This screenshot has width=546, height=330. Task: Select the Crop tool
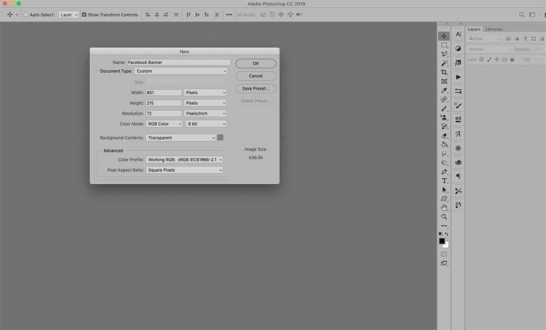click(x=444, y=73)
